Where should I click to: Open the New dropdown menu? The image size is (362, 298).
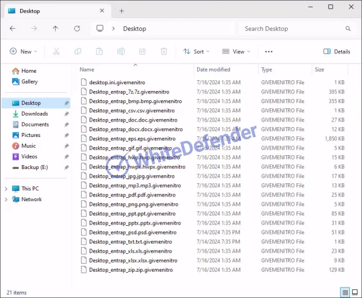[x=23, y=52]
